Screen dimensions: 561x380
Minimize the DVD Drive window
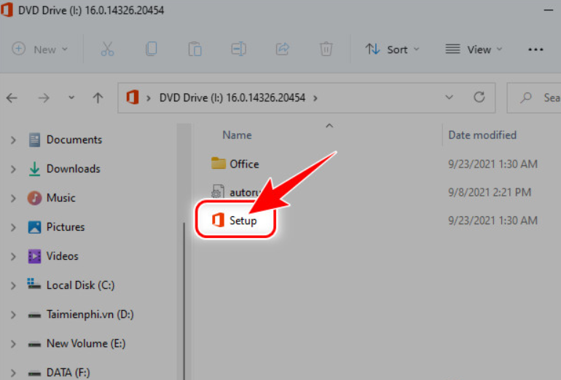pos(549,10)
